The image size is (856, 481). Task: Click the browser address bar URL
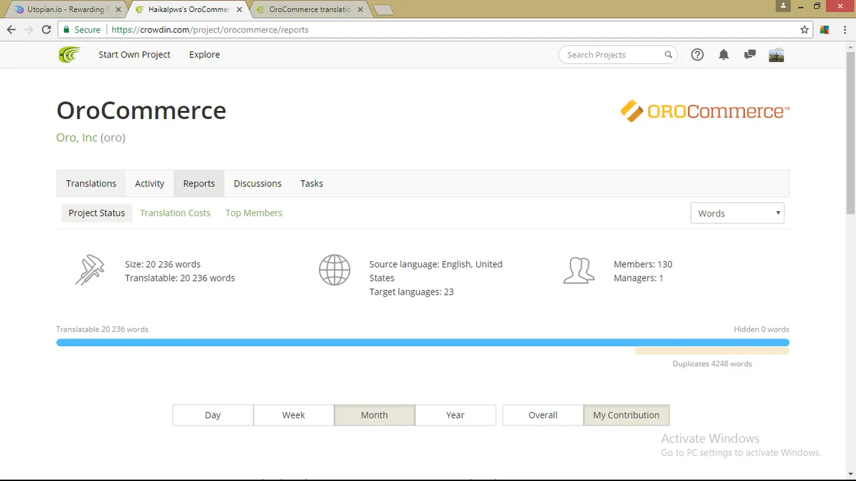[x=210, y=29]
